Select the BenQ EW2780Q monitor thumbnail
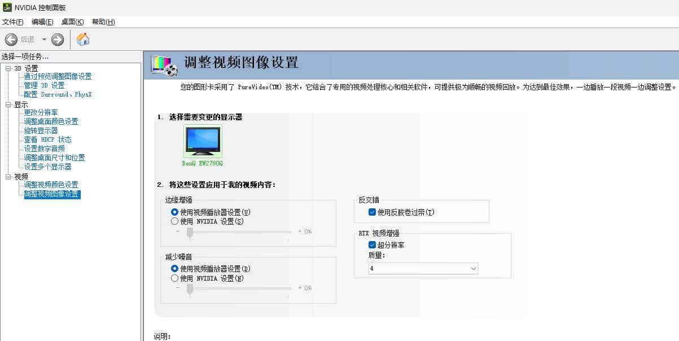 tap(202, 142)
